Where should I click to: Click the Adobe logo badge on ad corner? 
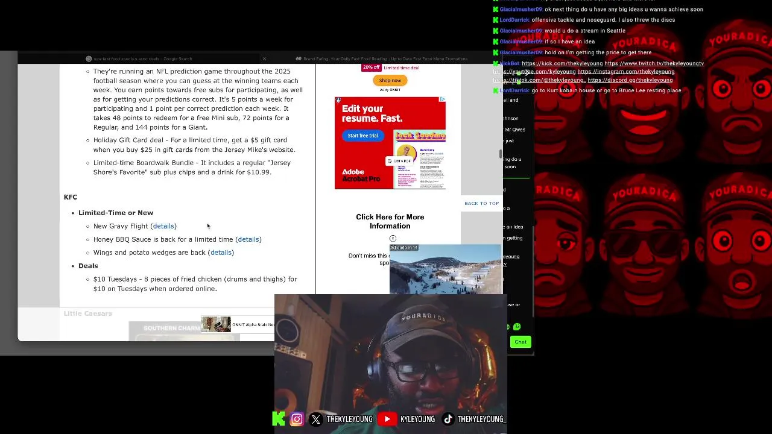click(338, 100)
